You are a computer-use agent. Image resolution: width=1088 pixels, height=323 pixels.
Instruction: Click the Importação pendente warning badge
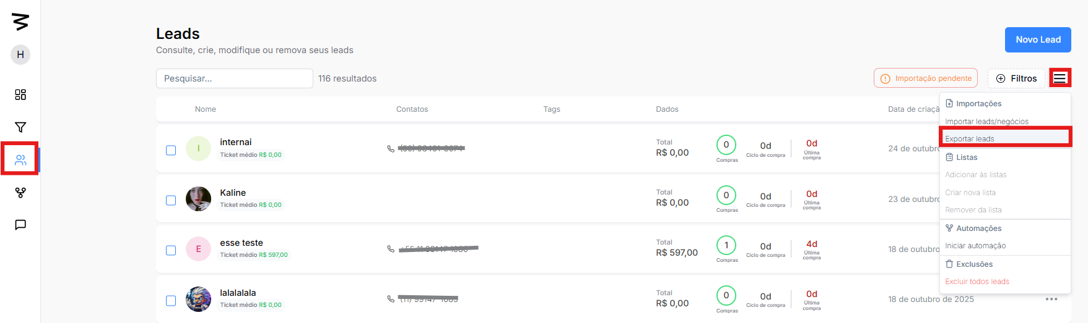[926, 78]
